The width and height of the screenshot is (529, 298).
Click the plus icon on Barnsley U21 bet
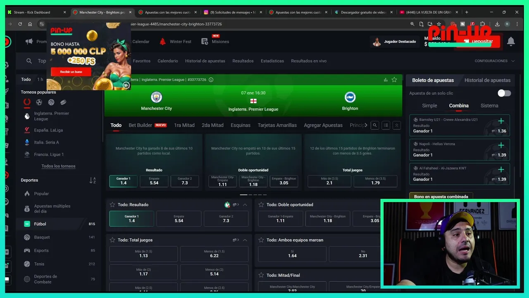point(501,121)
